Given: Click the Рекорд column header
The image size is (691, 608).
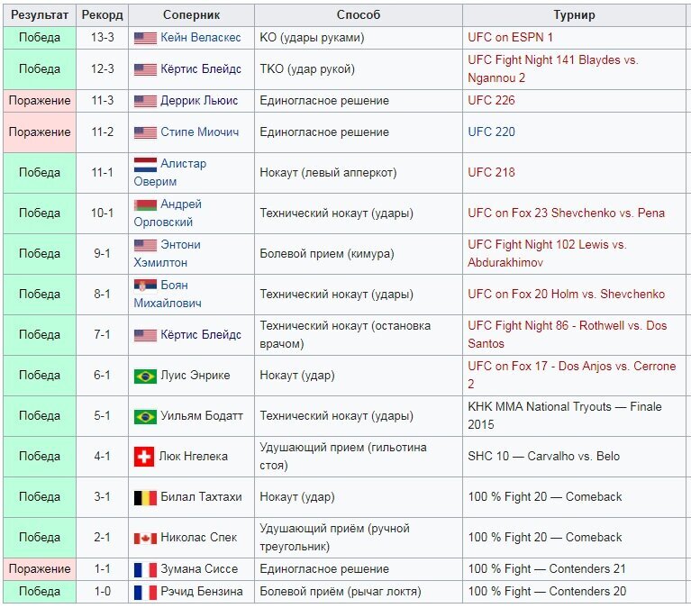Looking at the screenshot, I should click(102, 15).
